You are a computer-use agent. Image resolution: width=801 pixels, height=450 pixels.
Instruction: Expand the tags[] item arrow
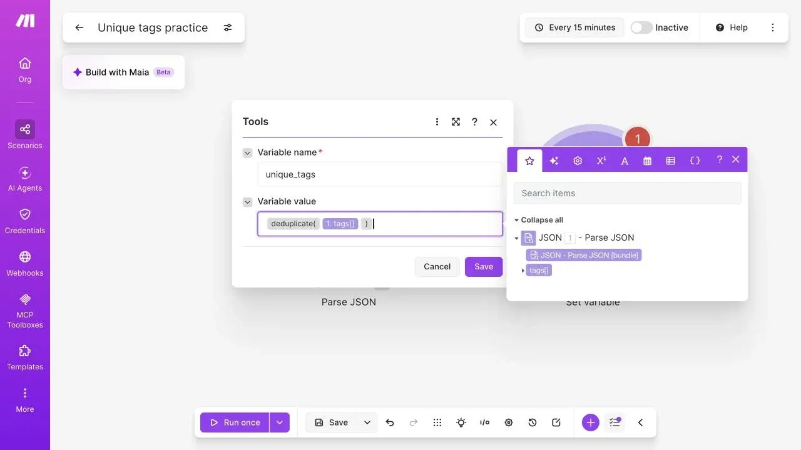point(523,271)
